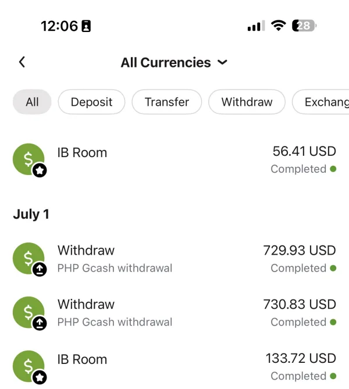This screenshot has height=389, width=349.
Task: Tap the back arrow icon
Action: click(x=22, y=62)
